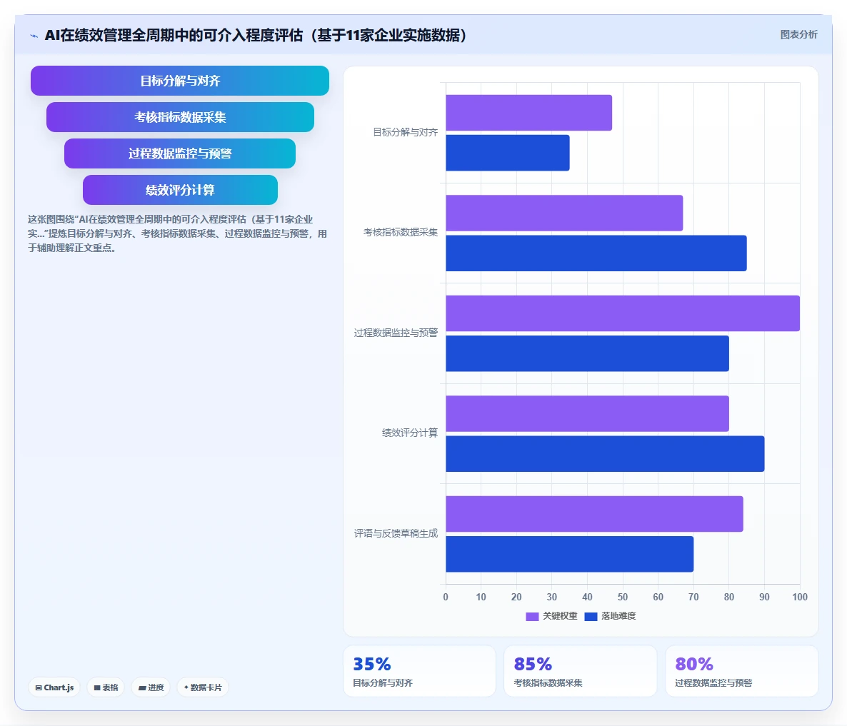The image size is (847, 726).
Task: Click the 目标分解与对齐 axis label
Action: tap(405, 132)
